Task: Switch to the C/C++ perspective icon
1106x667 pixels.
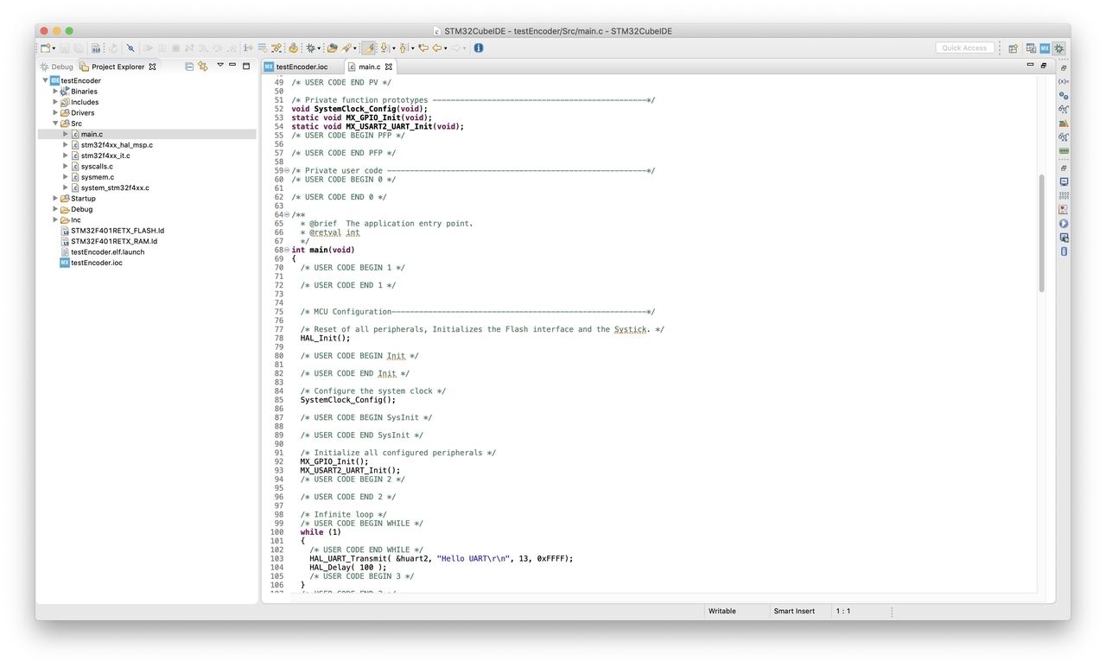Action: point(1031,48)
